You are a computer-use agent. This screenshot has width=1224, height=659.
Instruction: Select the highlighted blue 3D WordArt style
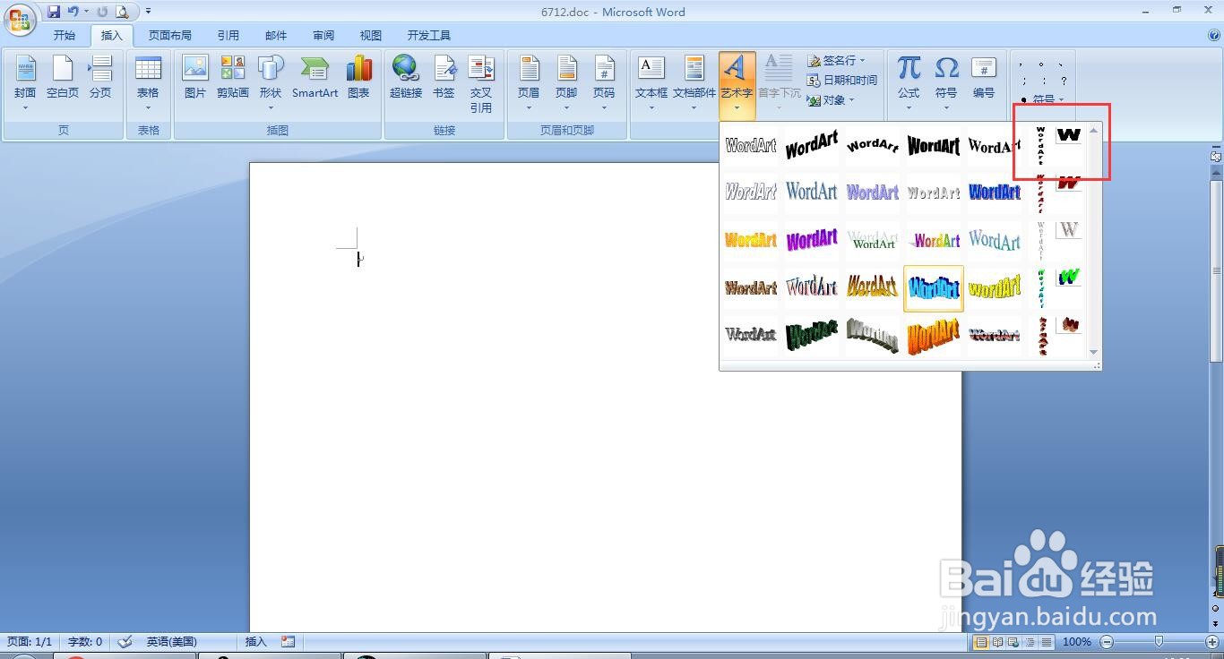(x=934, y=288)
